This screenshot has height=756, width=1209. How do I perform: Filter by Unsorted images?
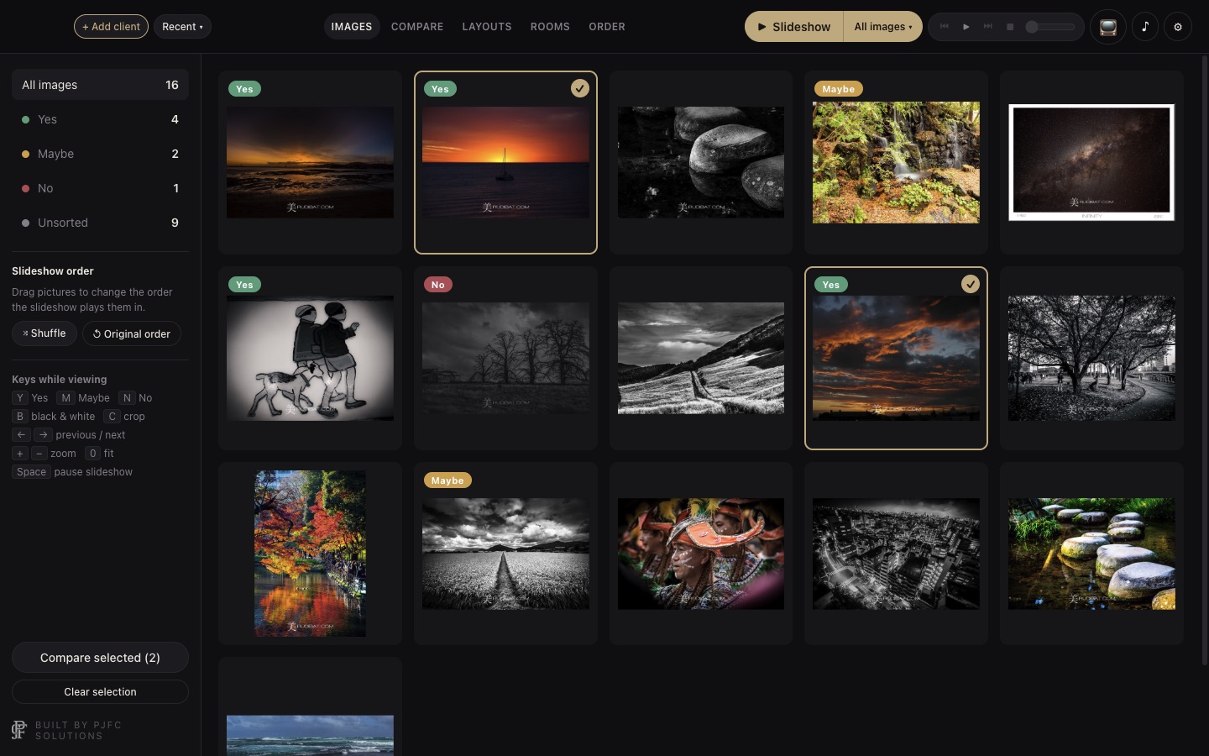click(100, 223)
